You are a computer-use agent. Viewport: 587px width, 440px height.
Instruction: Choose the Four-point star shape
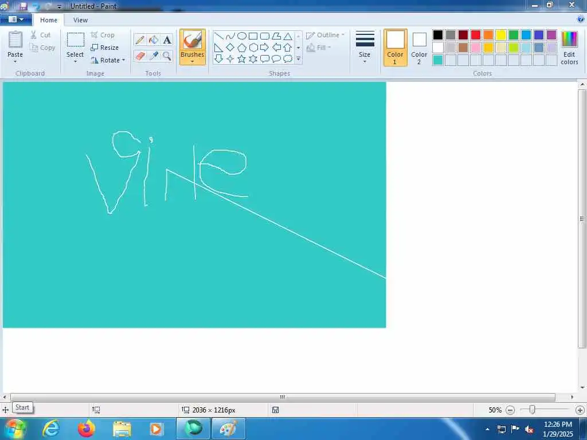click(x=230, y=59)
